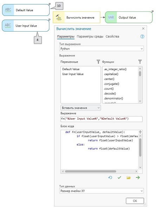
Task: Confirm with the OK button
Action: tap(135, 201)
